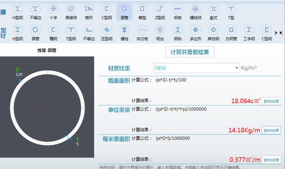Copy 单位重量 result 14.18Kg/m
The height and width of the screenshot is (169, 285).
pyautogui.click(x=271, y=130)
